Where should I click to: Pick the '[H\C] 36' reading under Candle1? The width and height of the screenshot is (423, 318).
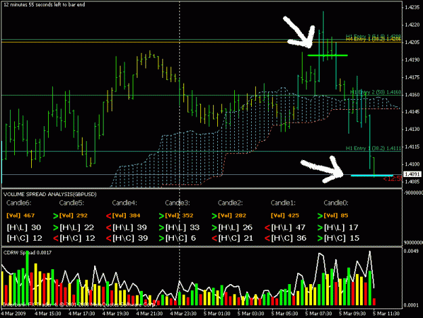(289, 238)
